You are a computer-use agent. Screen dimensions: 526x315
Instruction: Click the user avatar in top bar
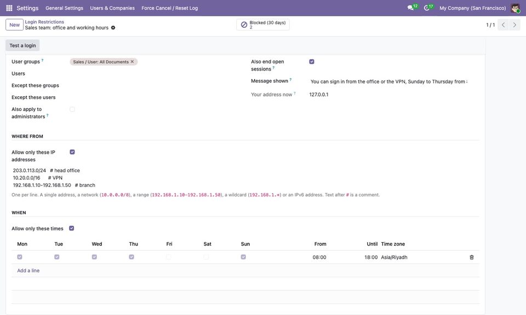pyautogui.click(x=515, y=8)
